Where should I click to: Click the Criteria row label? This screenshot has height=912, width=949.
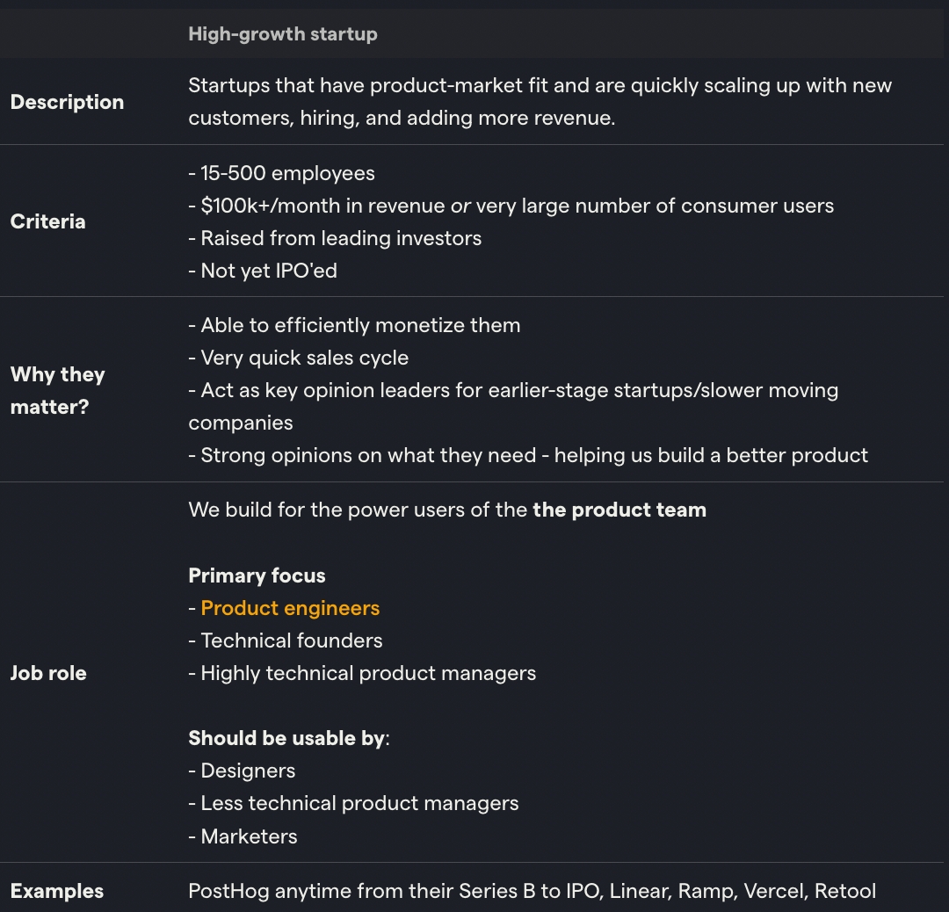(47, 221)
